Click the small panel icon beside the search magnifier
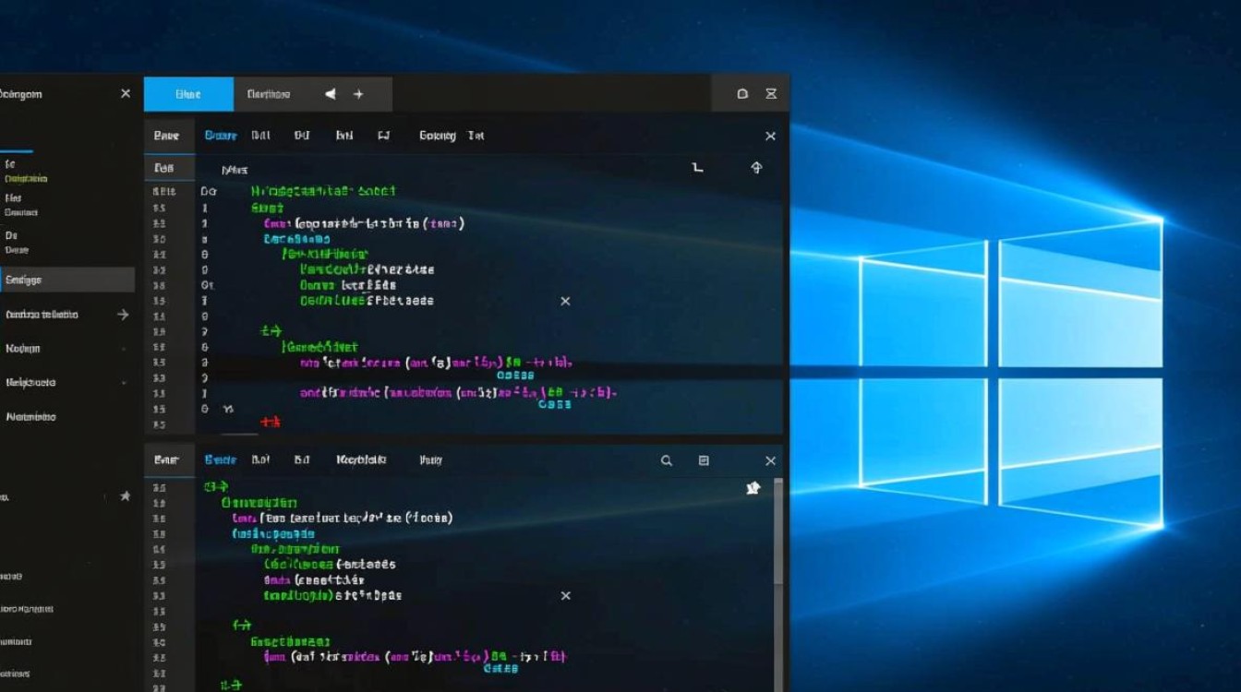 click(704, 460)
